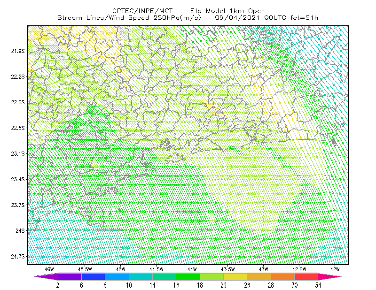
Task: Click the 24S latitude axis label
Action: click(20, 230)
